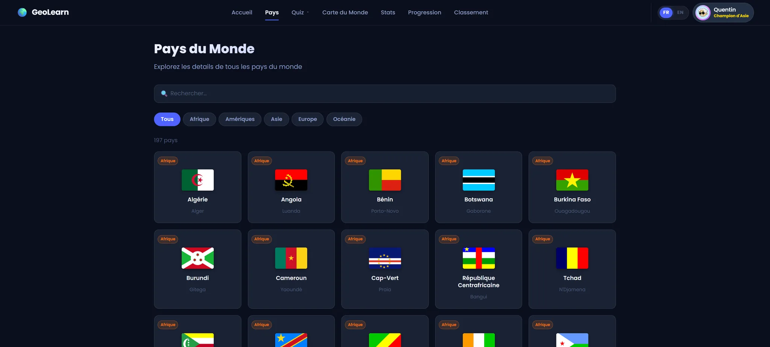Open the Cap-Vert flag
Screen dimensions: 770x347
click(x=385, y=258)
